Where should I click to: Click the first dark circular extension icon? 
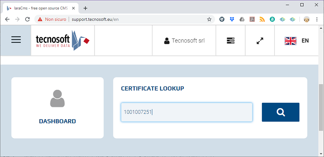point(222,19)
